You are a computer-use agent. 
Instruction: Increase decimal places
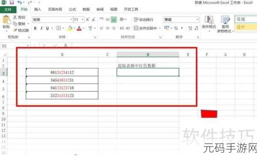coord(190,28)
